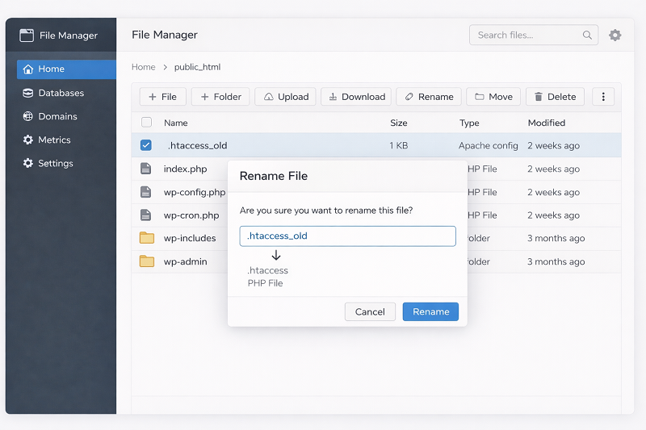646x430 pixels.
Task: Click the Rename toolbar button
Action: (x=429, y=97)
